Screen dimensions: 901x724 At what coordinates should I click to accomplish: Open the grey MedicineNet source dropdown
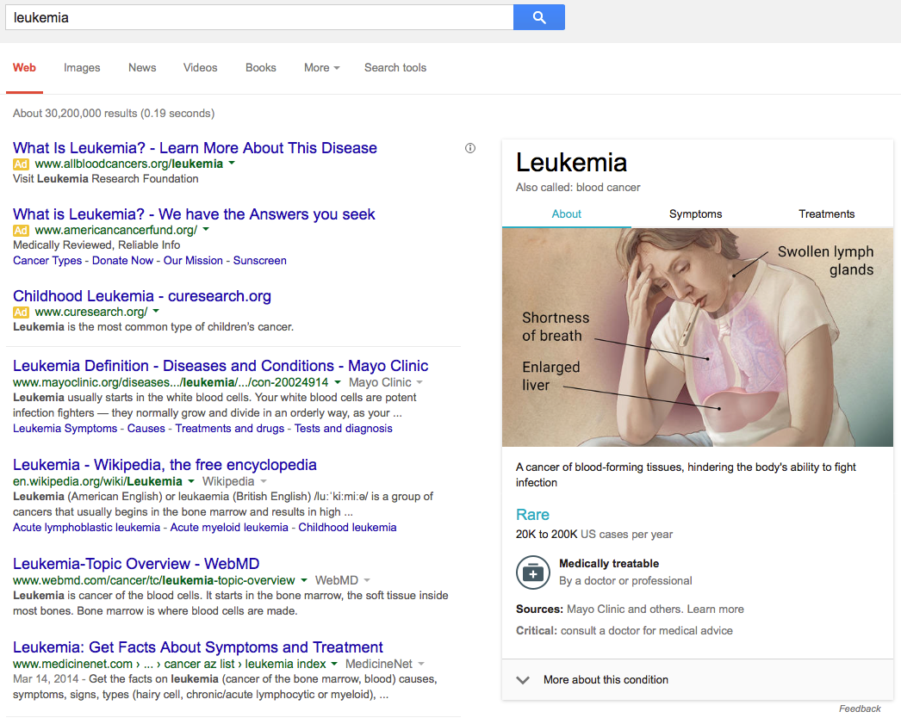coord(385,664)
